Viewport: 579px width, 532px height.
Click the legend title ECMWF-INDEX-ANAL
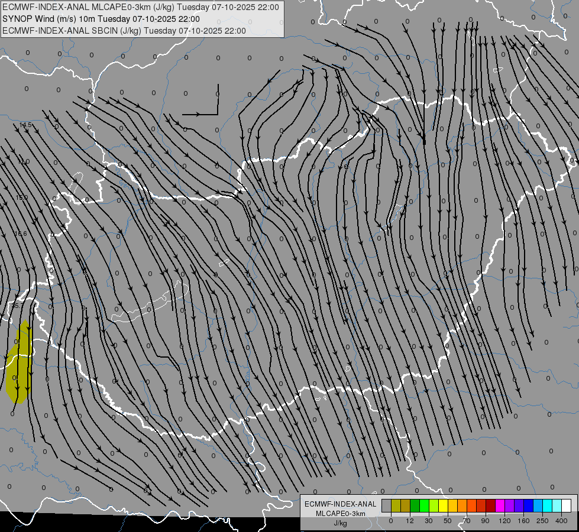point(341,504)
